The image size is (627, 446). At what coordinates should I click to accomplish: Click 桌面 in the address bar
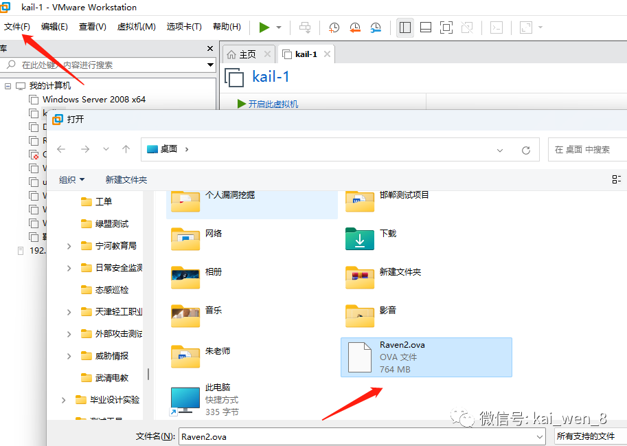click(169, 149)
